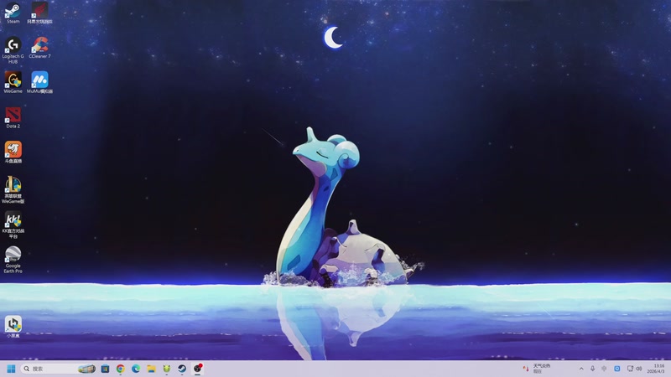Screen dimensions: 671x377
Task: Open the green android app on taskbar
Action: [166, 369]
